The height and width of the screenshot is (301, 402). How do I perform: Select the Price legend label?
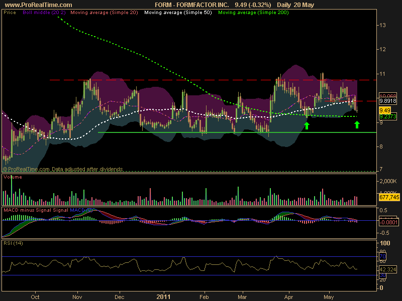point(10,13)
